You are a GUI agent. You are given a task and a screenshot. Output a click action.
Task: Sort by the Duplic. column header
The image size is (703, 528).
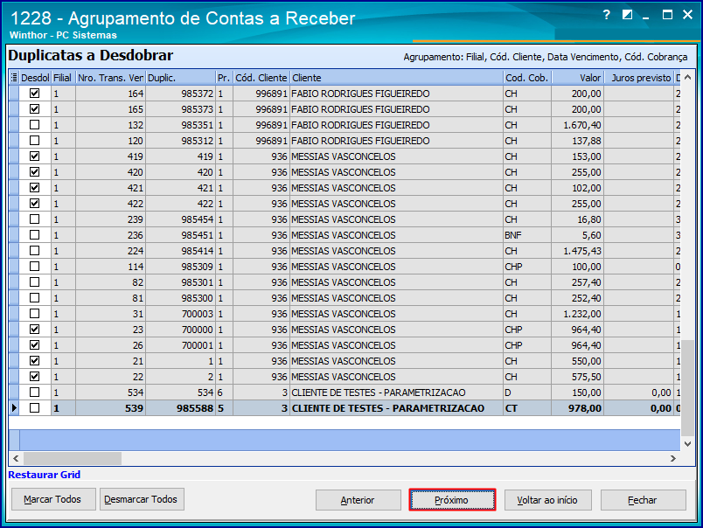pos(181,78)
